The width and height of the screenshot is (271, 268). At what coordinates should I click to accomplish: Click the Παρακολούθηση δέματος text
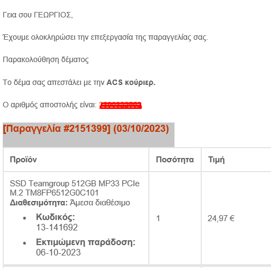pyautogui.click(x=46, y=60)
